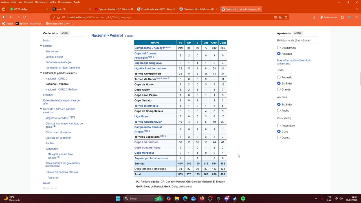Set text size to Pequeño
This screenshot has height=203, width=361.
279,77
